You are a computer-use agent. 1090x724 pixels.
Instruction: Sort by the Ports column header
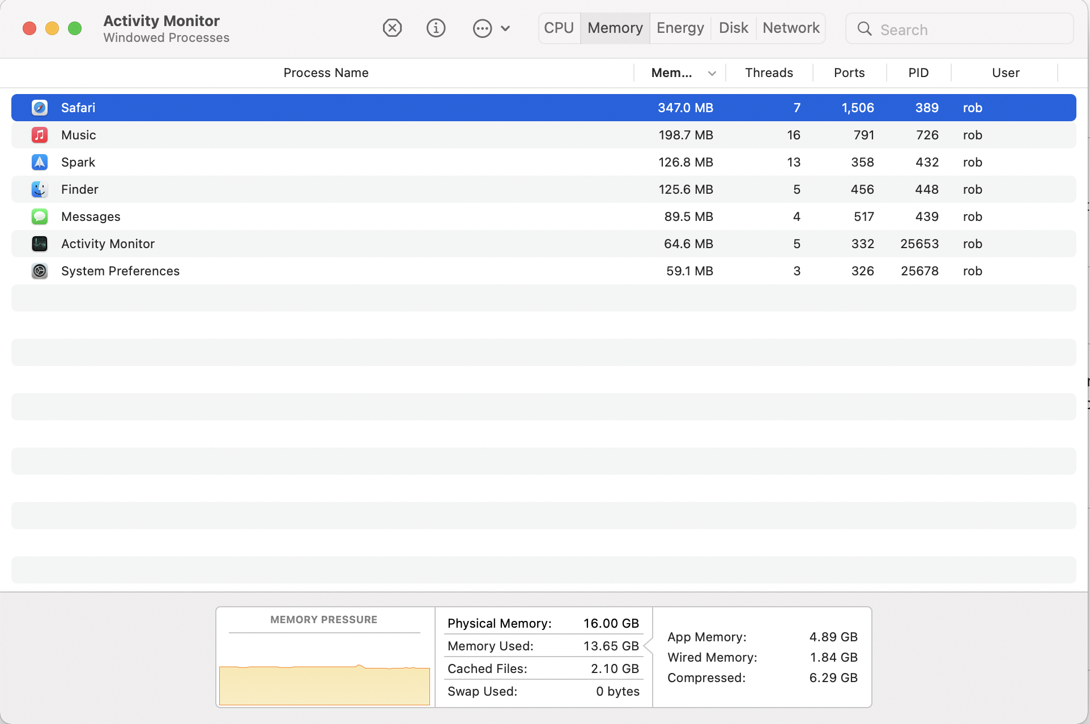(849, 73)
